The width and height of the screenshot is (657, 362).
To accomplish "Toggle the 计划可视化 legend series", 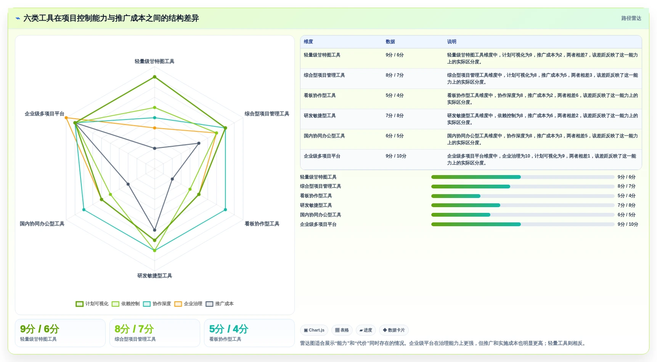I will 92,304.
